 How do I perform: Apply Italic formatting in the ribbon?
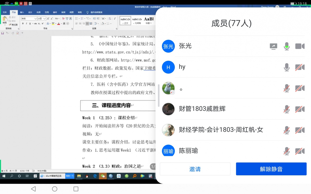coord(26,24)
